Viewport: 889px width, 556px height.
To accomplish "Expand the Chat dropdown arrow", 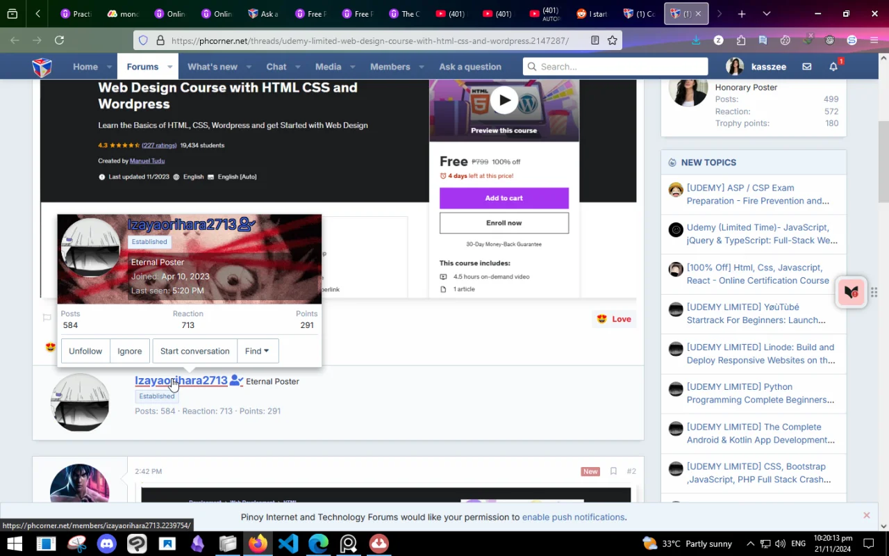I will (x=297, y=67).
